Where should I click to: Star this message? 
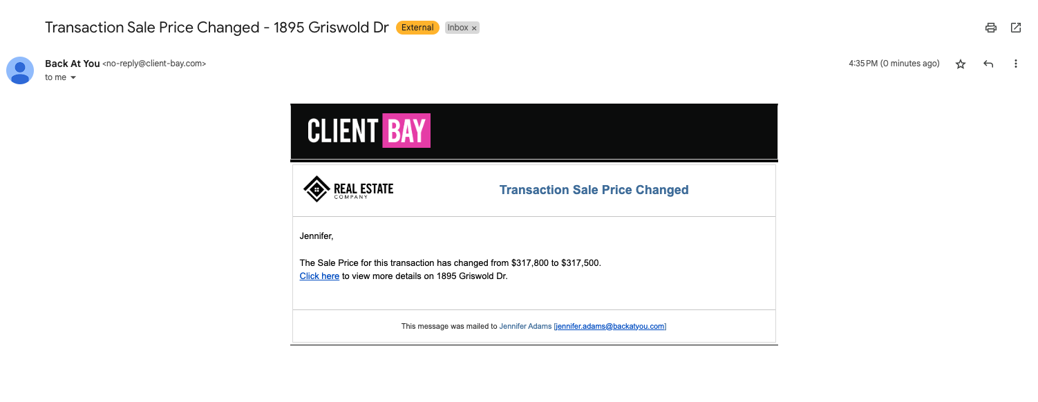point(961,64)
